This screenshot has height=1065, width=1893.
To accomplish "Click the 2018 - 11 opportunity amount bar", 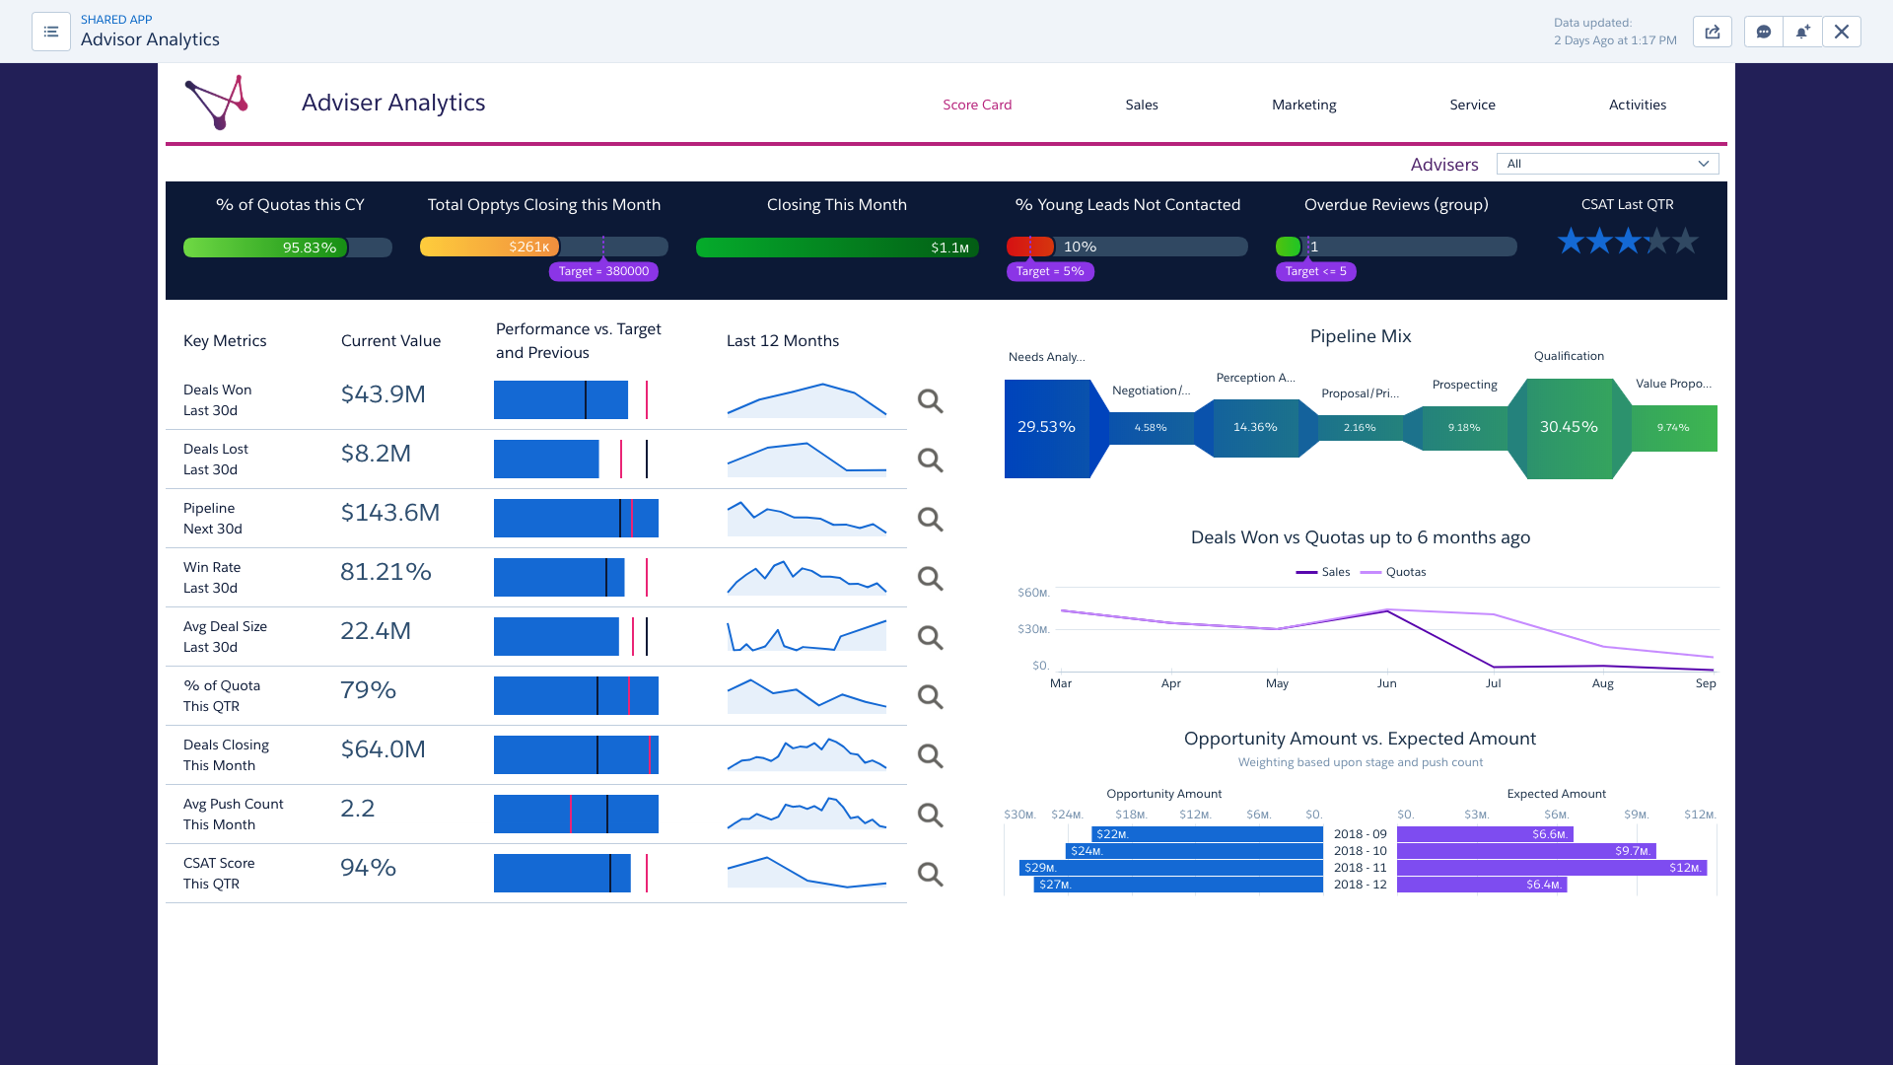I will [x=1170, y=868].
